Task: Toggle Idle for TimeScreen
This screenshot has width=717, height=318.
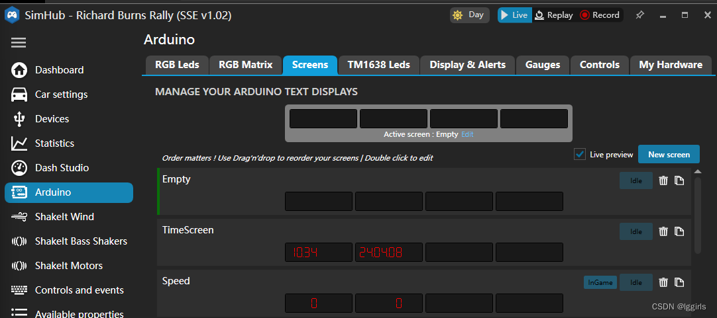Action: 636,231
